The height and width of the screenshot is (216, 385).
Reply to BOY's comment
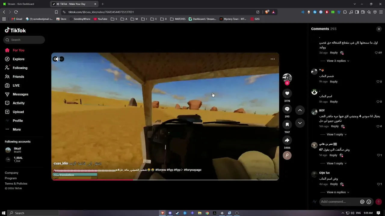coord(335,126)
